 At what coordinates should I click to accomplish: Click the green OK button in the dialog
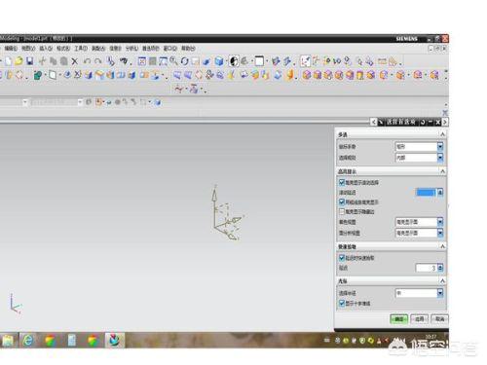coord(398,319)
